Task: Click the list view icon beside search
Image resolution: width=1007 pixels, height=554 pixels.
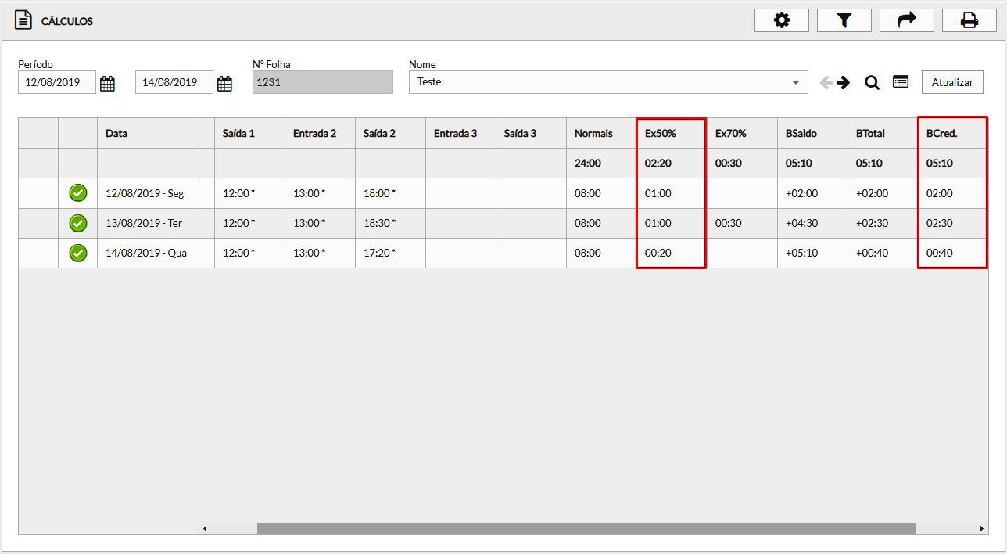Action: tap(901, 82)
